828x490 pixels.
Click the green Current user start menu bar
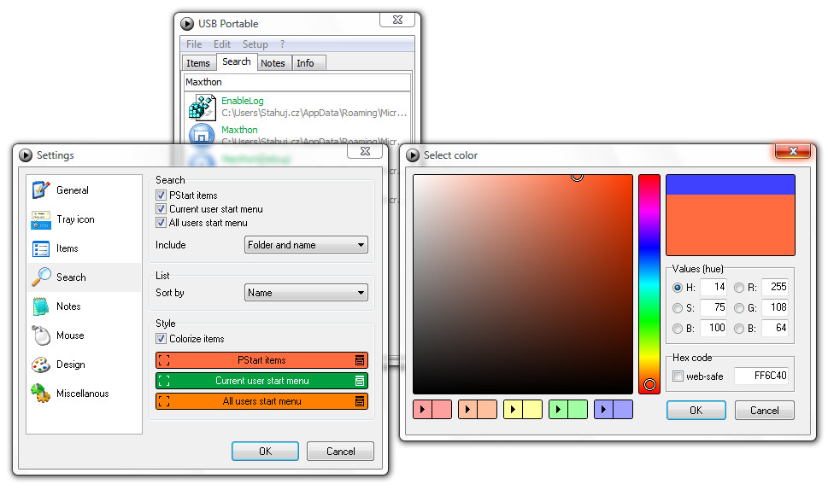[x=262, y=381]
